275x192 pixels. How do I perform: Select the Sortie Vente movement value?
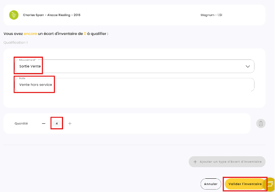pos(30,66)
